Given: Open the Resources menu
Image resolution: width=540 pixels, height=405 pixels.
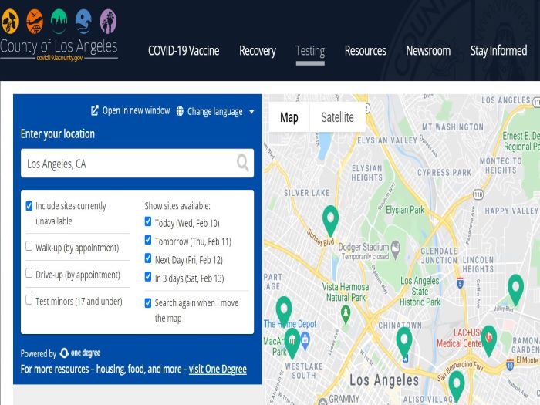Looking at the screenshot, I should pyautogui.click(x=366, y=51).
